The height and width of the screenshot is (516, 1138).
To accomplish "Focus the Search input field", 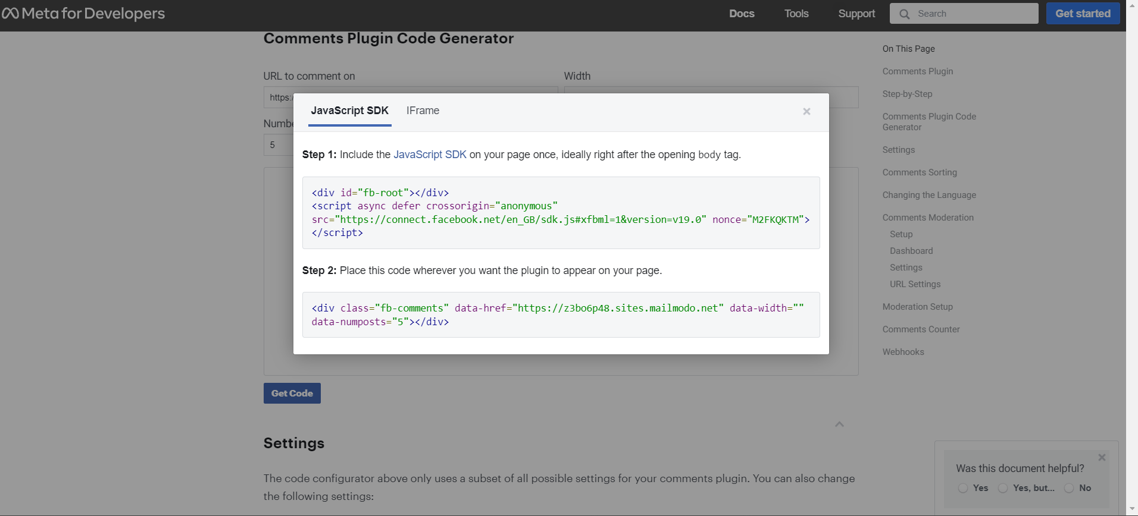I will [x=964, y=14].
